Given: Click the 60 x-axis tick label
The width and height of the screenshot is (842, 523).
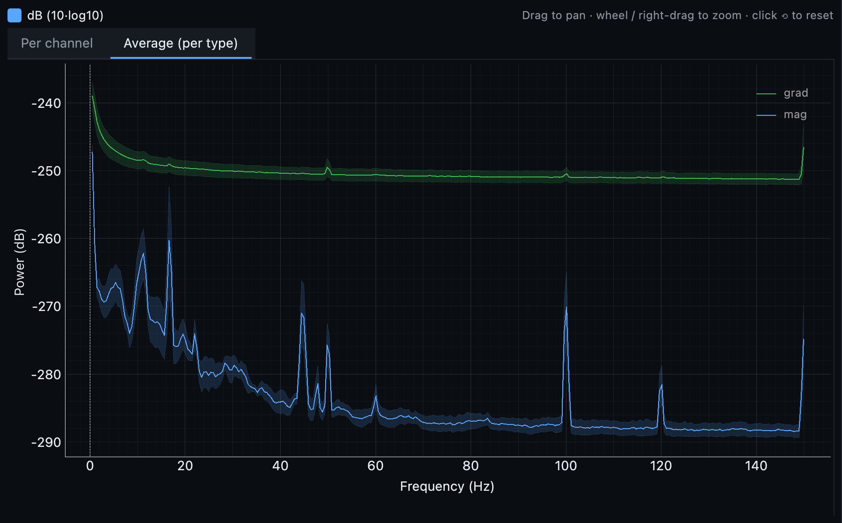Looking at the screenshot, I should coord(376,466).
